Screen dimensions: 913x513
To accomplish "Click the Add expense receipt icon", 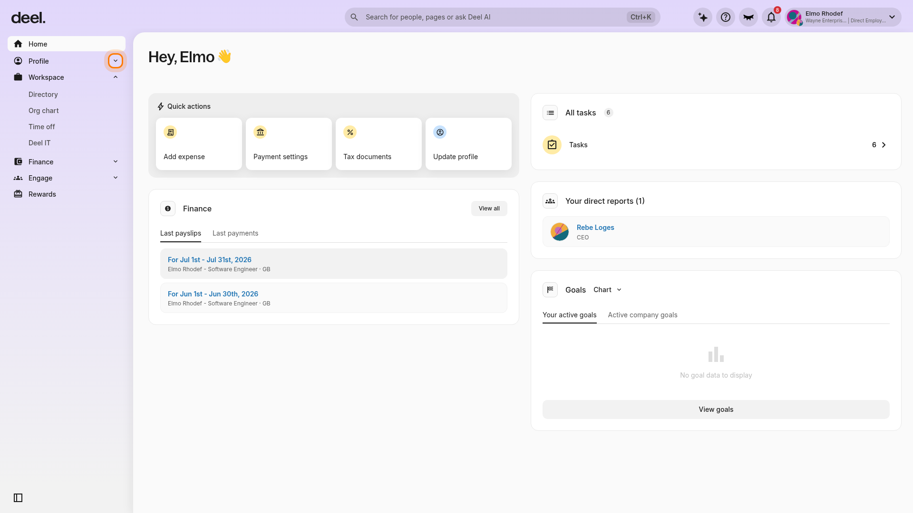I will (170, 132).
